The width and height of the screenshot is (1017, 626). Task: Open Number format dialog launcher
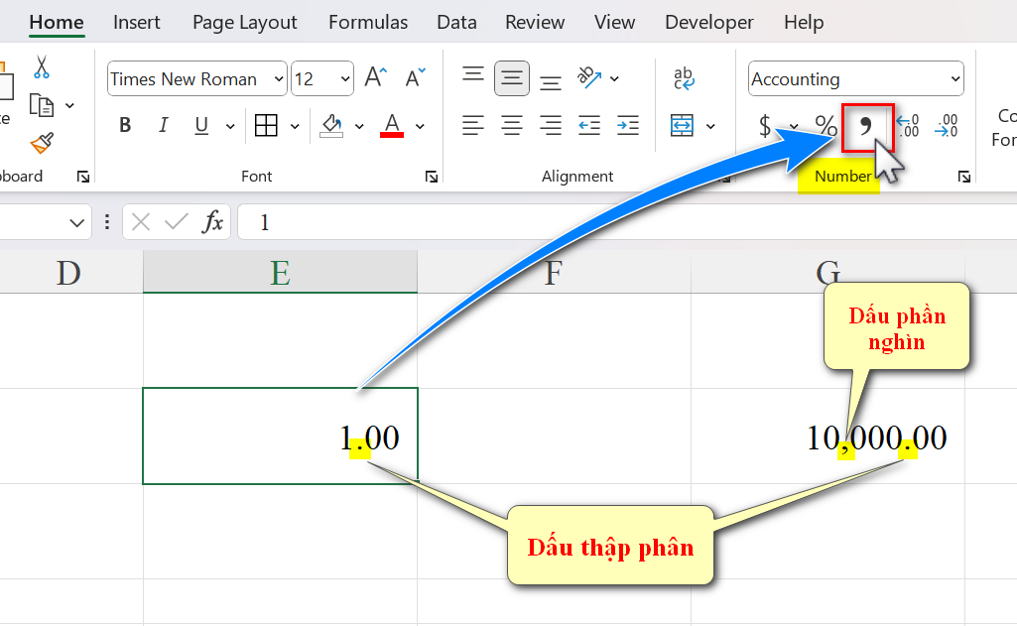tap(963, 177)
